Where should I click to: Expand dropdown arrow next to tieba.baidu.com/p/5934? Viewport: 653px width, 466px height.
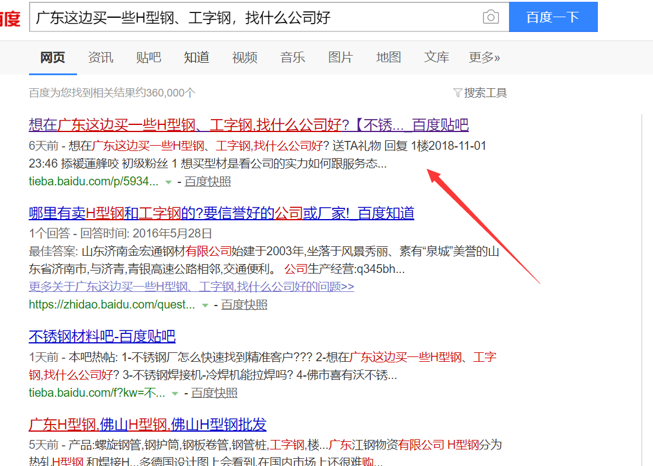pos(168,182)
